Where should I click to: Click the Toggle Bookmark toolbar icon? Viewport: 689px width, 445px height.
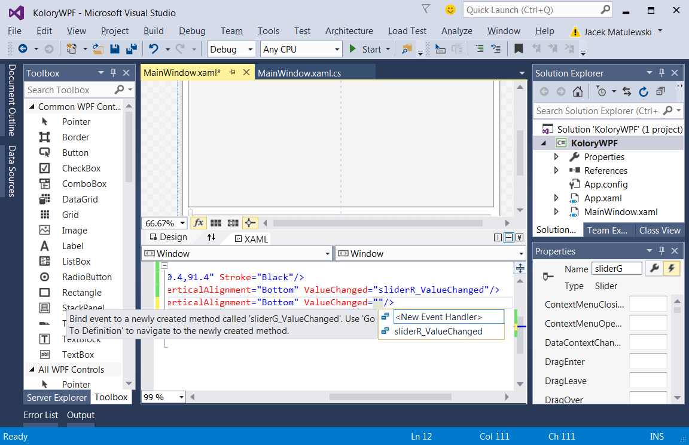pos(519,49)
